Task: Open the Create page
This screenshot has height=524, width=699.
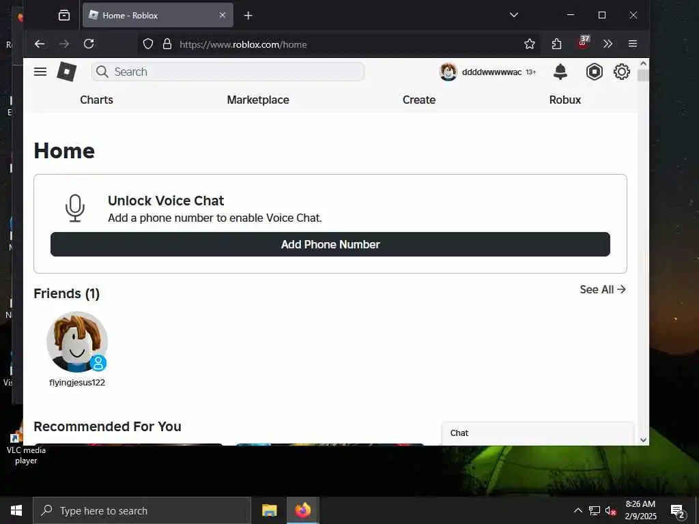Action: [419, 100]
